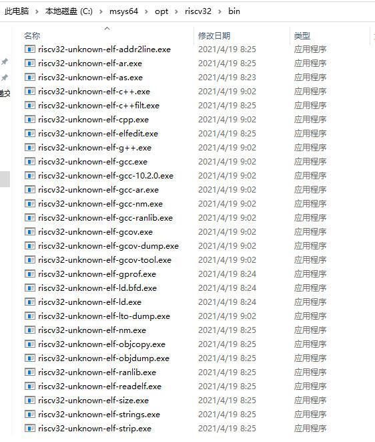Click the sort direction arrow above 名称
Screen dimensions: 375x442
[107, 29]
